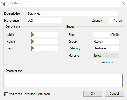Viewport: 127px width, 100px height.
Task: Click into the Width field
Action: 45,35
